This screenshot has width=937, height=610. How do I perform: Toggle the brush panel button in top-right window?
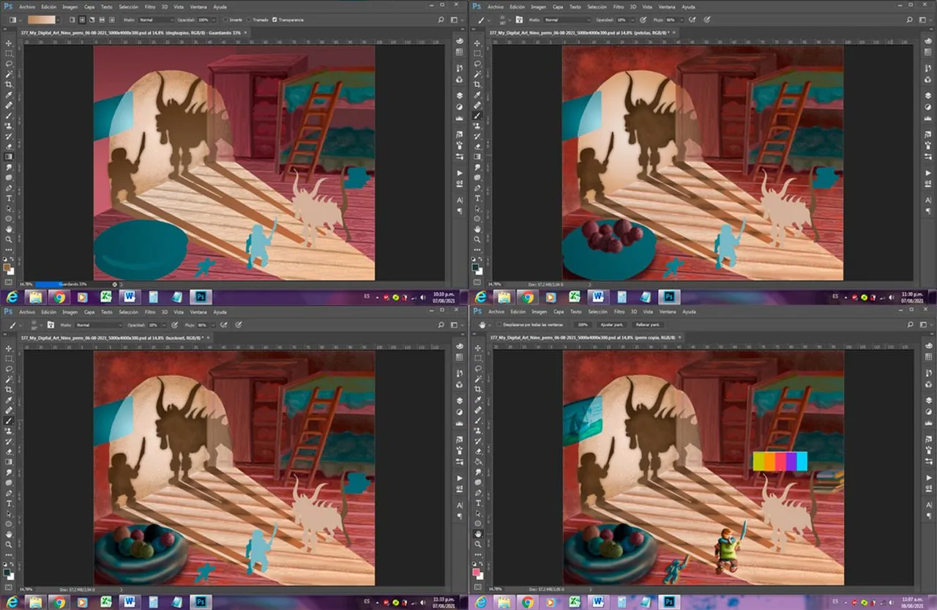click(x=519, y=19)
